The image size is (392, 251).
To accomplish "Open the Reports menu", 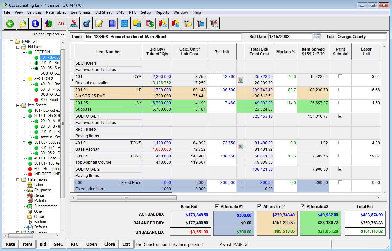I will [162, 12].
